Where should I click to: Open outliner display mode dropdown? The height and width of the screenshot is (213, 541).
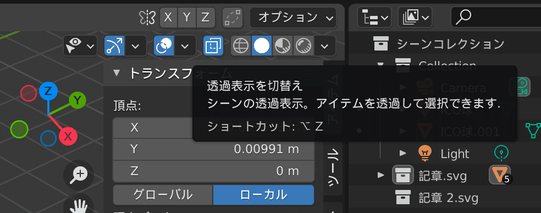pyautogui.click(x=375, y=17)
